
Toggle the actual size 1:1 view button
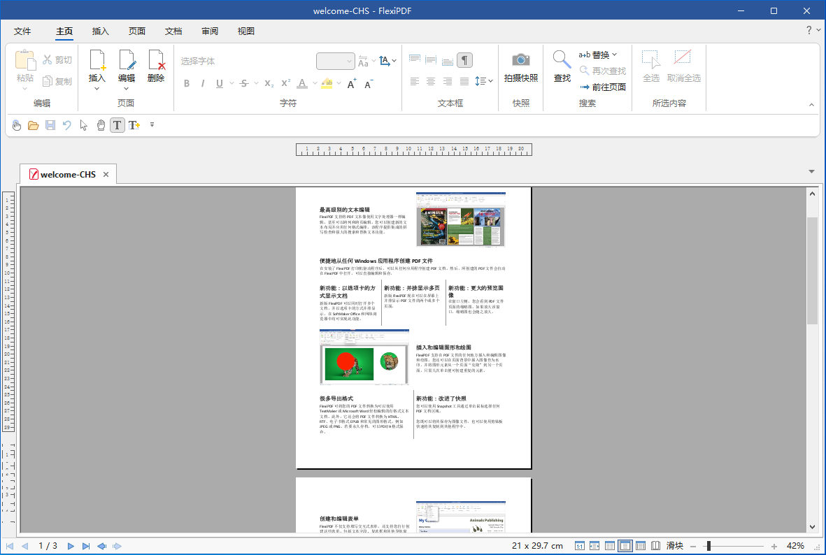[x=580, y=546]
